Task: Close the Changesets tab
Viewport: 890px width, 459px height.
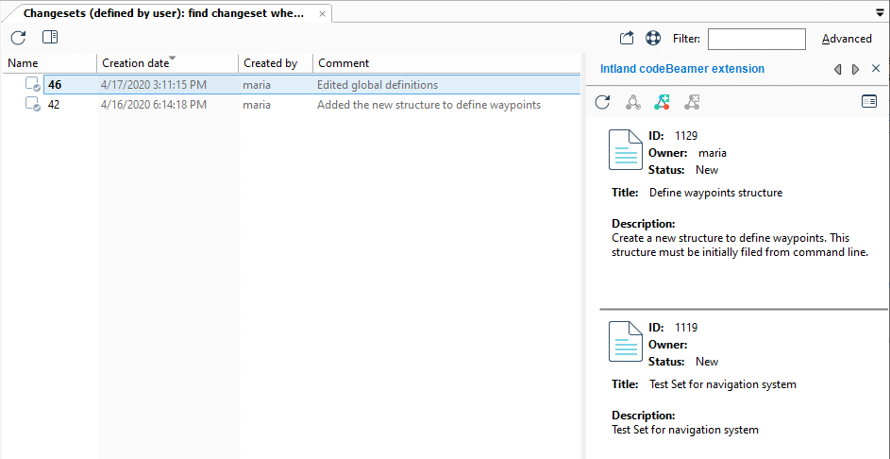Action: point(322,13)
